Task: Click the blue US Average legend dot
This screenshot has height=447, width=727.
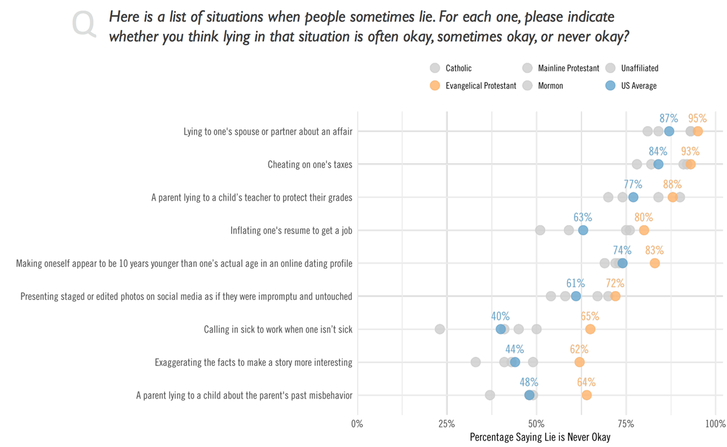Action: pyautogui.click(x=611, y=86)
